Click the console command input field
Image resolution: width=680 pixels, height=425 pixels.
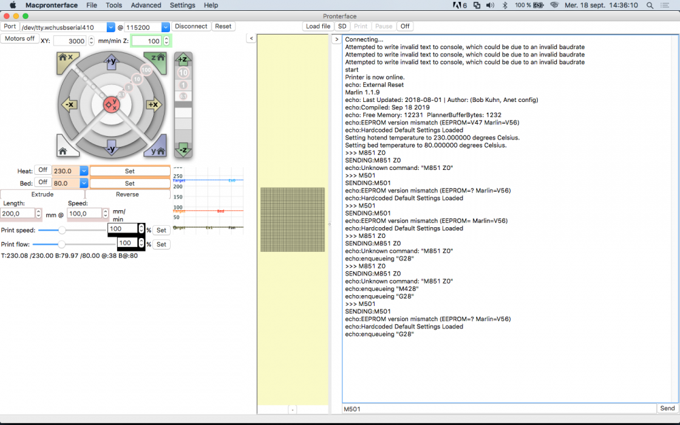coord(499,409)
